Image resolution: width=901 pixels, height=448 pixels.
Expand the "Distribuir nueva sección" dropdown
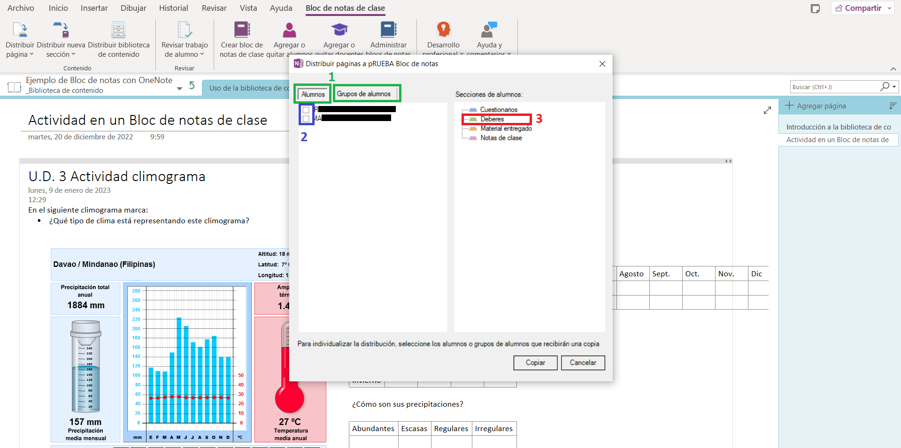(74, 54)
